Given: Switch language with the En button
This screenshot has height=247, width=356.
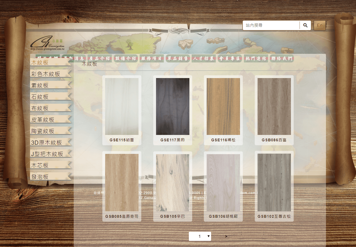Looking at the screenshot, I should [320, 25].
